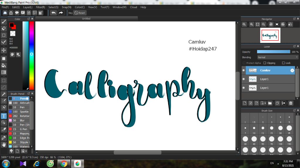The height and width of the screenshot is (168, 300).
Task: Select the Select Pen tool
Action: 4,101
